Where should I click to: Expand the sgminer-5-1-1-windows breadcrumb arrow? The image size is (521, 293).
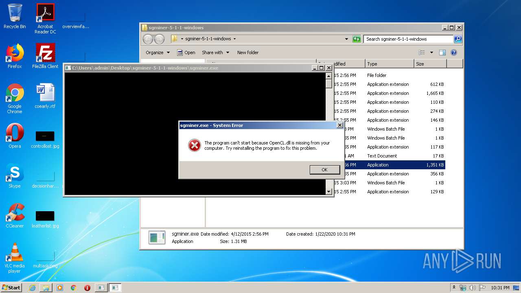(x=234, y=39)
